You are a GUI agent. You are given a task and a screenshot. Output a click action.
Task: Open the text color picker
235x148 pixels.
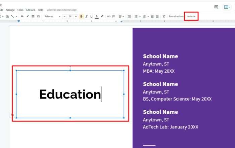coord(97,16)
